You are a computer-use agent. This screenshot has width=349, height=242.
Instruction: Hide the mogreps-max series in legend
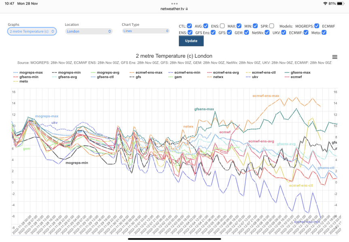(x=30, y=72)
